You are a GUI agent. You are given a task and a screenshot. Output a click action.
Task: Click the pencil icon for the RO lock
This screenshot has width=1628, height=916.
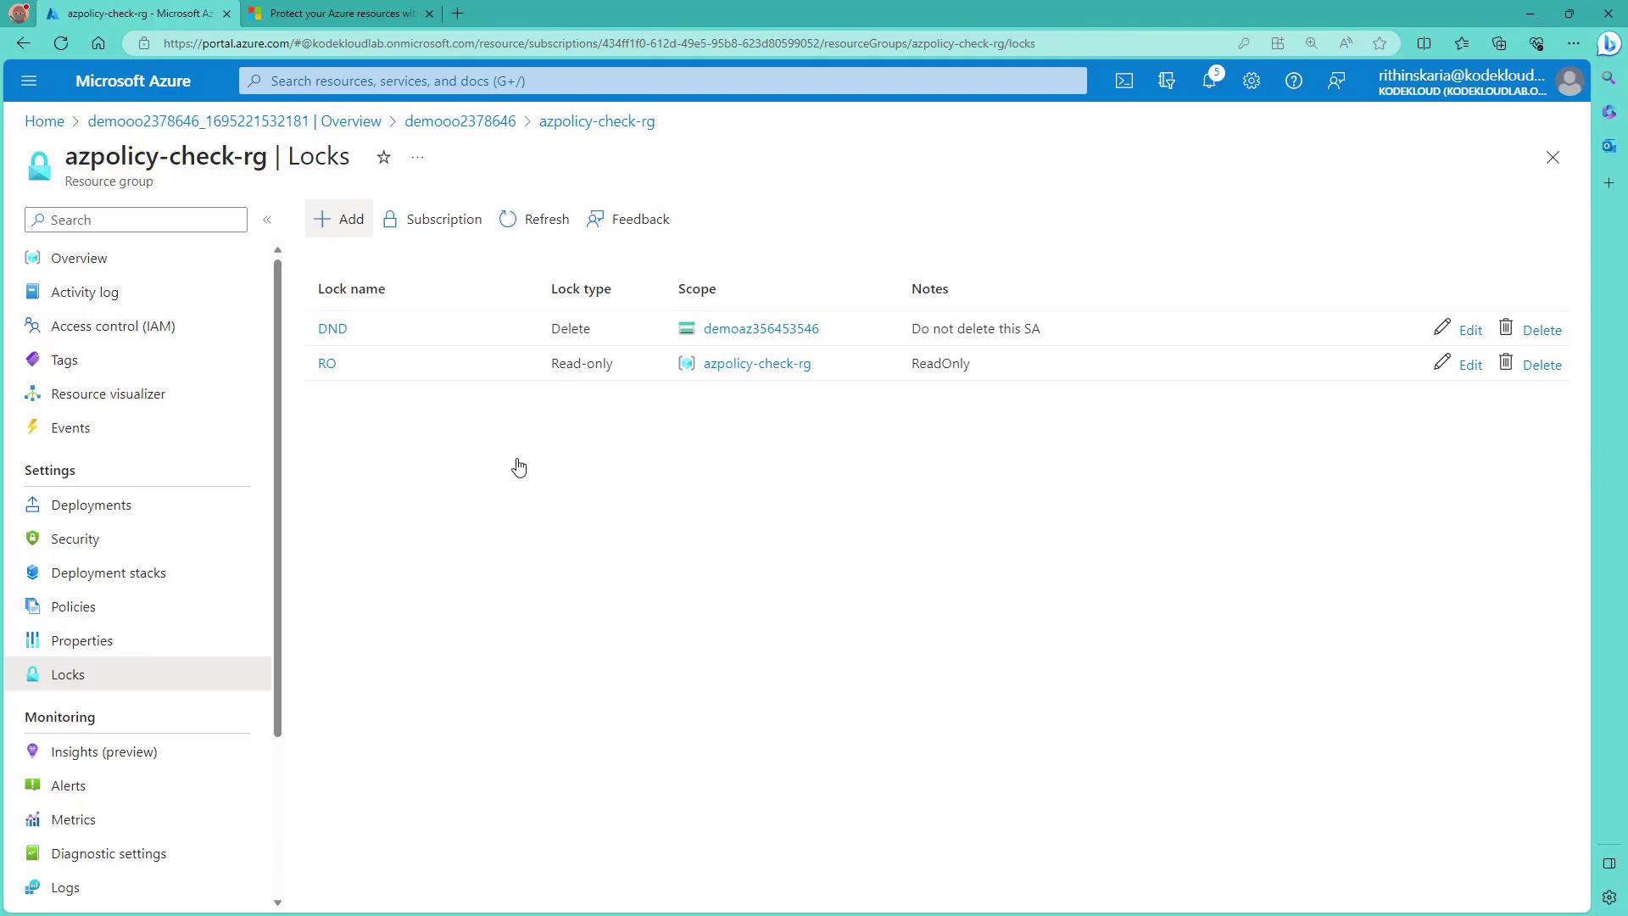coord(1441,362)
